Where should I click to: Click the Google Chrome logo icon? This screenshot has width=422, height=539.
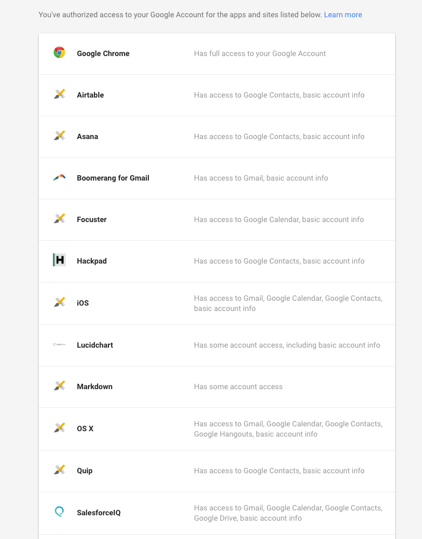click(59, 53)
